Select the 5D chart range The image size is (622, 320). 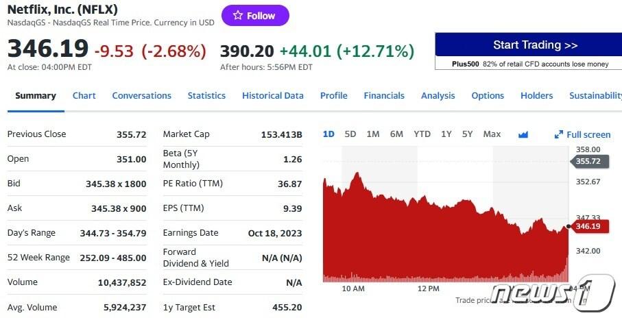point(350,134)
